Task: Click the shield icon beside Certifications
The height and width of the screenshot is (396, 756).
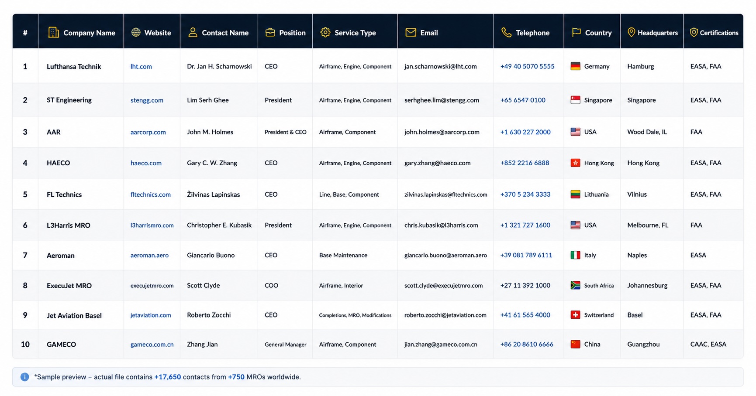Action: tap(694, 32)
